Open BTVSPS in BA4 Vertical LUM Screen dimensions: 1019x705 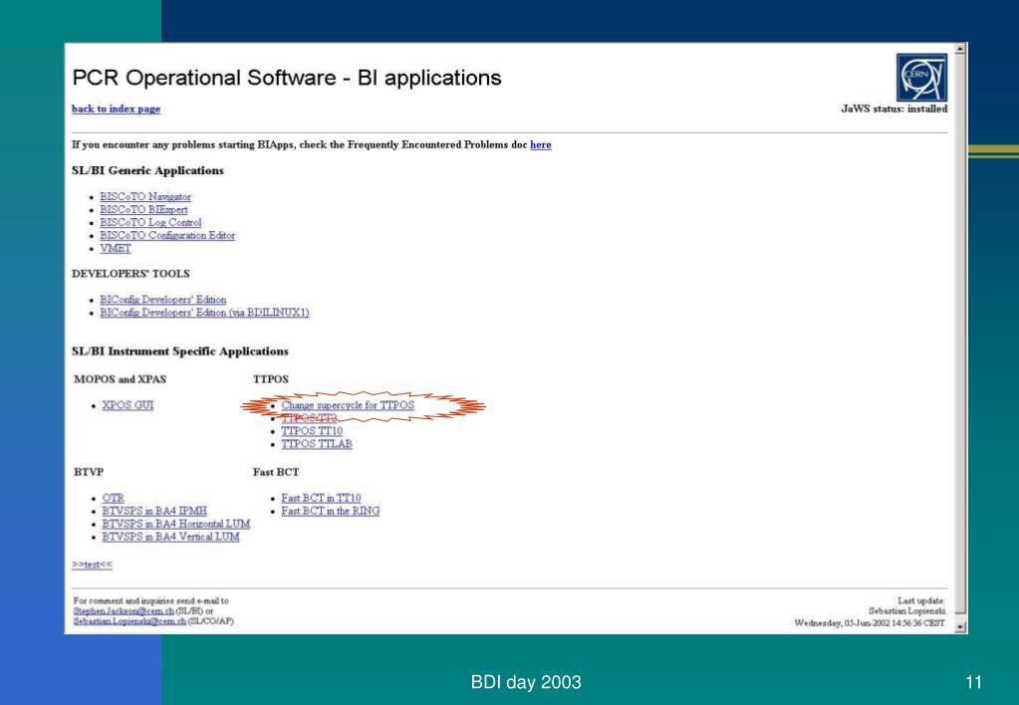pyautogui.click(x=170, y=537)
